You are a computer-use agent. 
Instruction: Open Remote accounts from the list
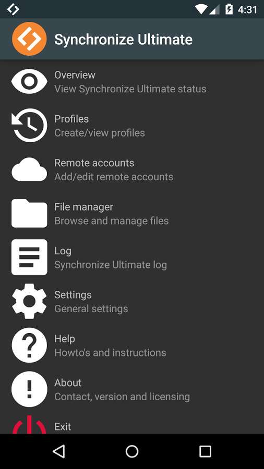coord(132,169)
